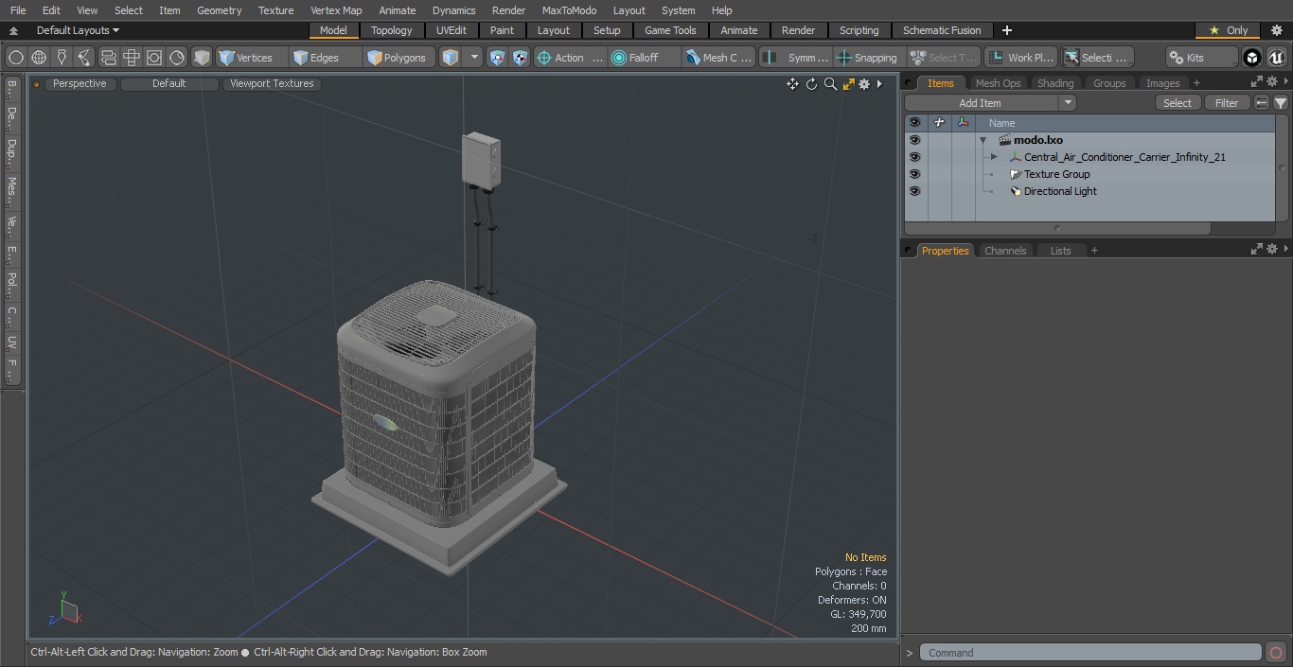Open the Action Center tool
Screen dimensions: 1293x667
570,58
